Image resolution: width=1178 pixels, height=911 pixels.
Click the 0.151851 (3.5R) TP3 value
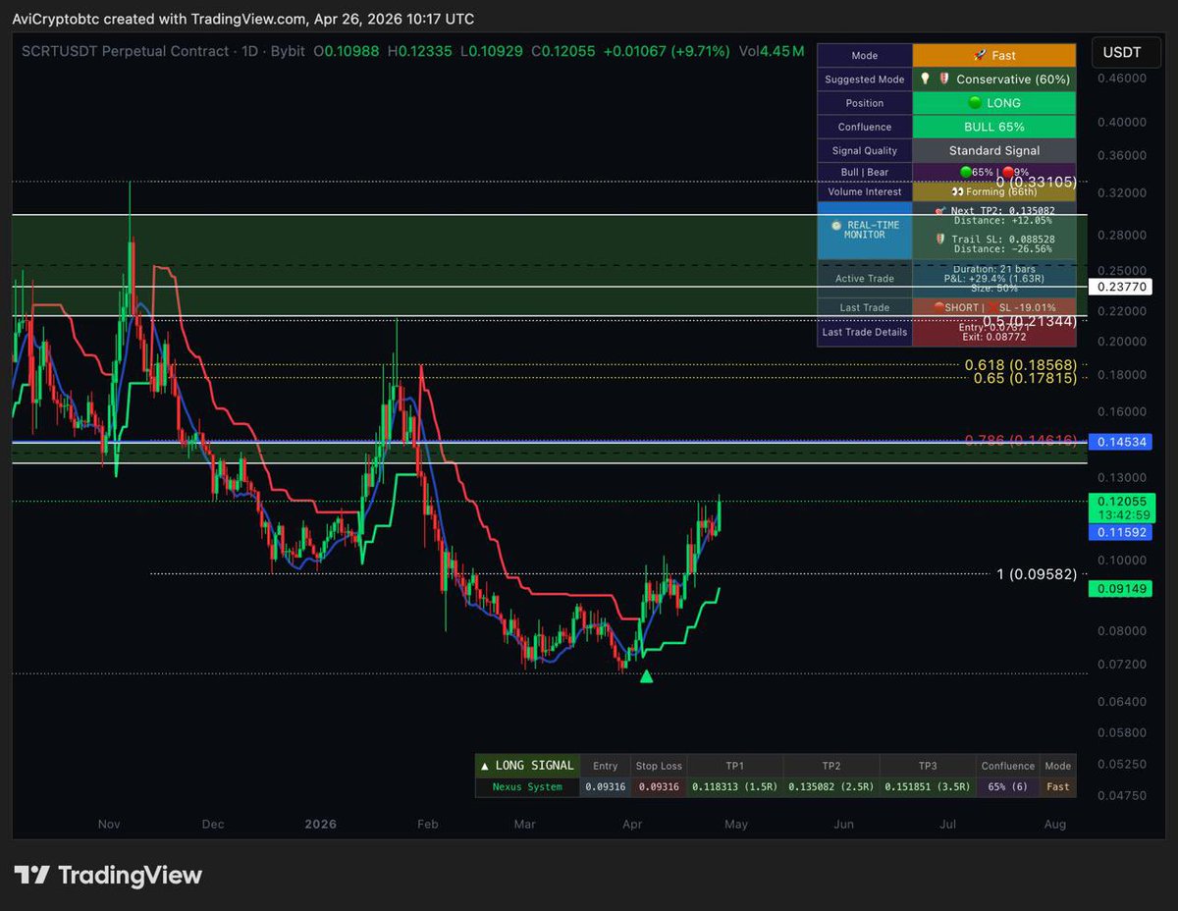927,787
